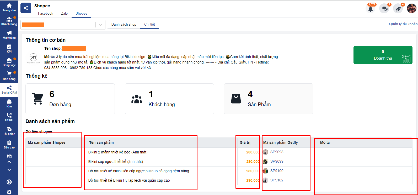Open Bán hàng sales cart icon
The image size is (418, 195).
[x=9, y=76]
